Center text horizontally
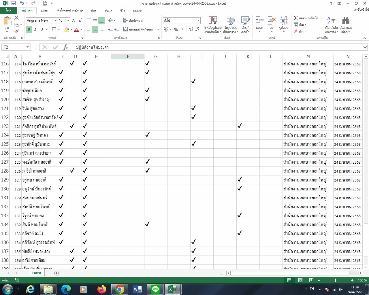 point(95,29)
